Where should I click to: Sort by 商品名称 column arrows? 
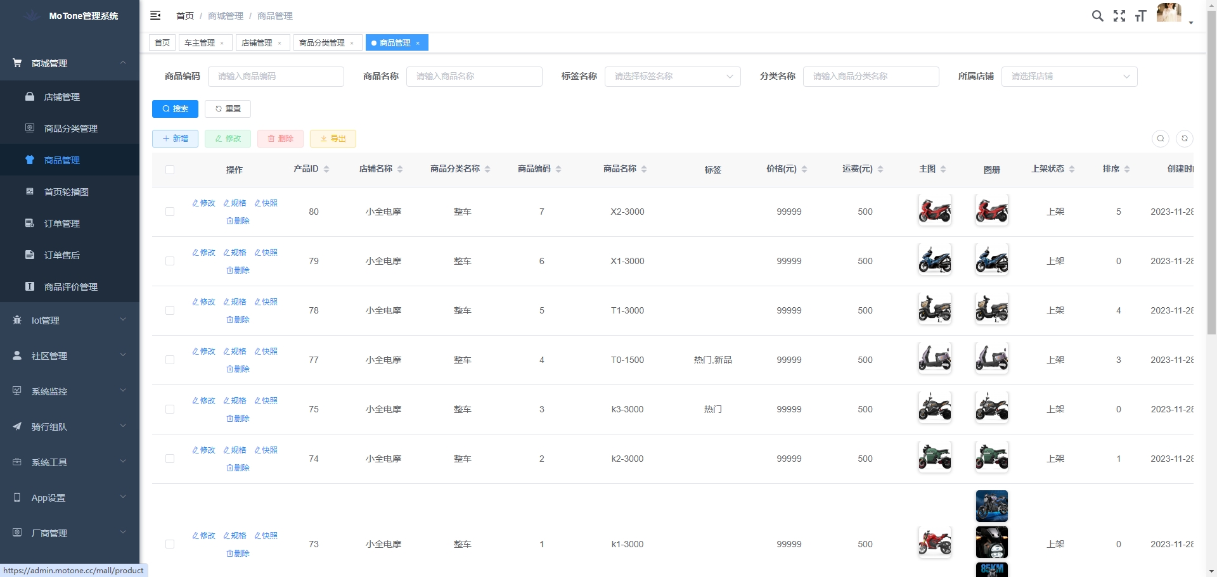click(644, 169)
